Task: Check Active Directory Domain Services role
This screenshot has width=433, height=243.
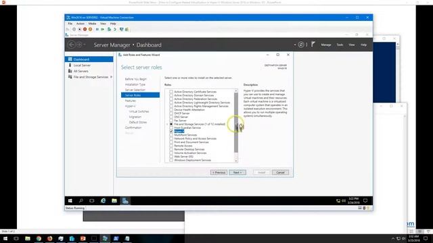Action: point(171,95)
